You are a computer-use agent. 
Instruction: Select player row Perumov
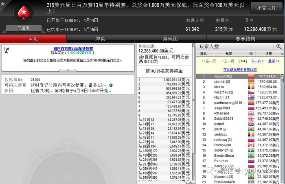tap(238, 161)
